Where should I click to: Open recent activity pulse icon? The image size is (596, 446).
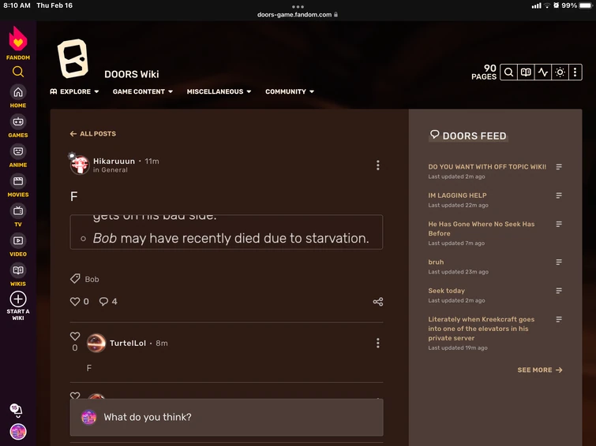(x=543, y=72)
